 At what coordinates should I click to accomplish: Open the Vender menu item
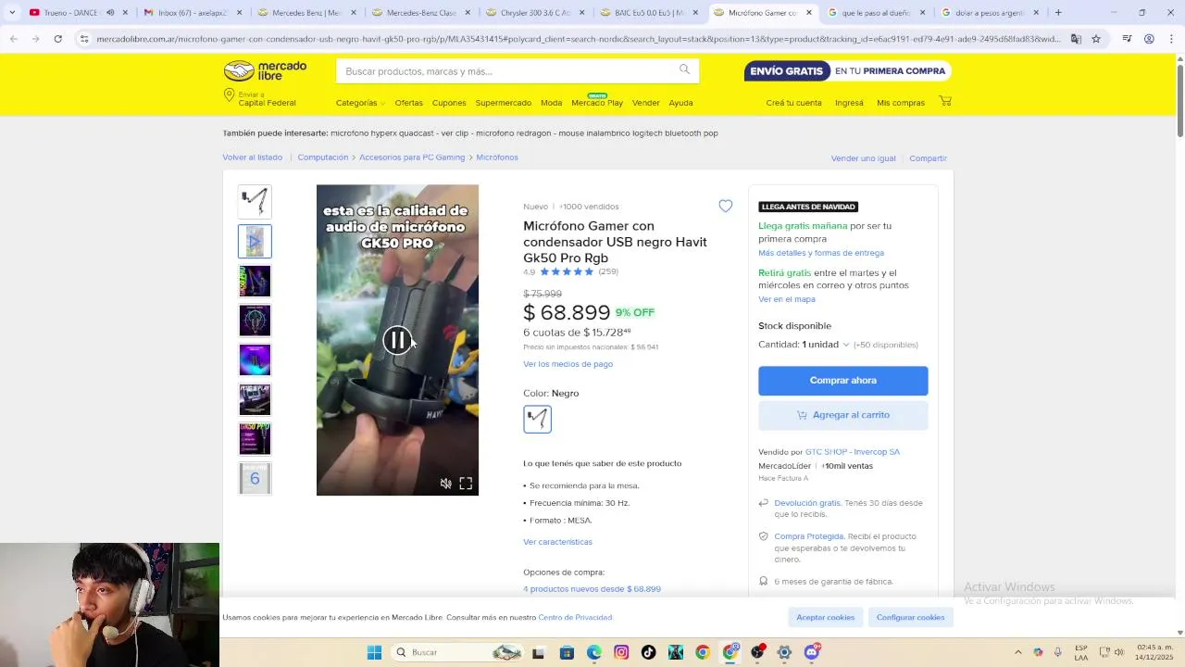pos(646,103)
